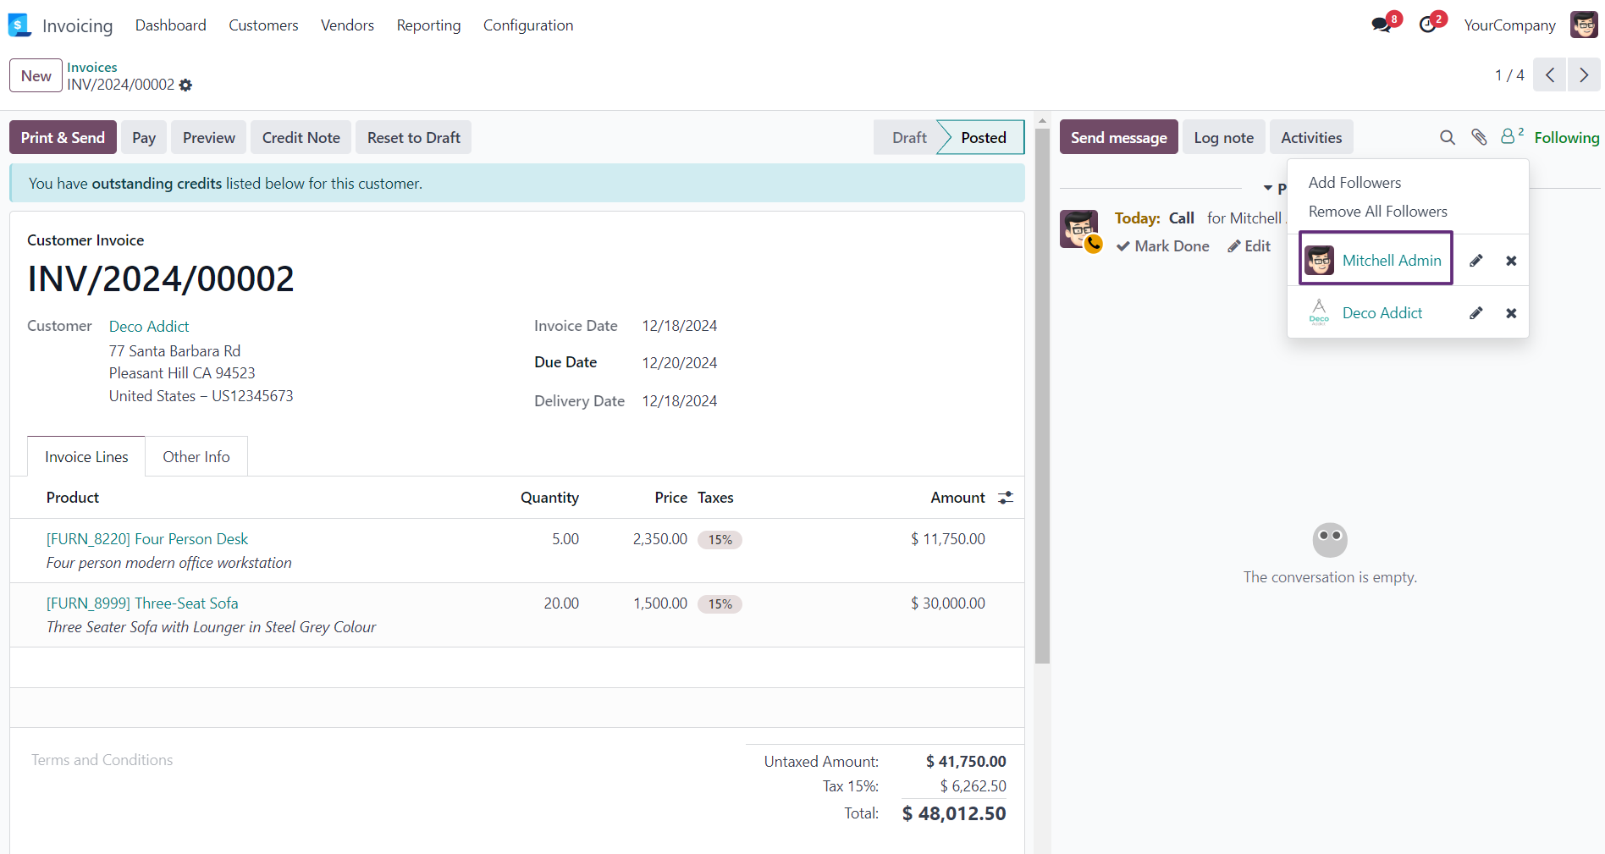
Task: Open the YourCompany company switcher
Action: pos(1509,25)
